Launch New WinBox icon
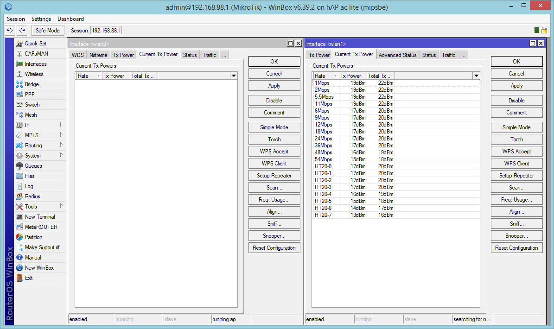This screenshot has height=329, width=554. (19, 268)
